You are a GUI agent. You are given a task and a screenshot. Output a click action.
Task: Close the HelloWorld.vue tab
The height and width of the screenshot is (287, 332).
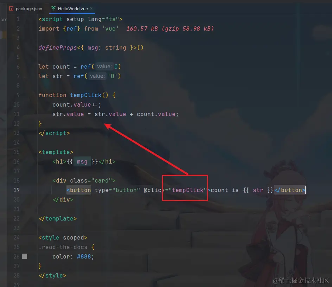click(91, 8)
